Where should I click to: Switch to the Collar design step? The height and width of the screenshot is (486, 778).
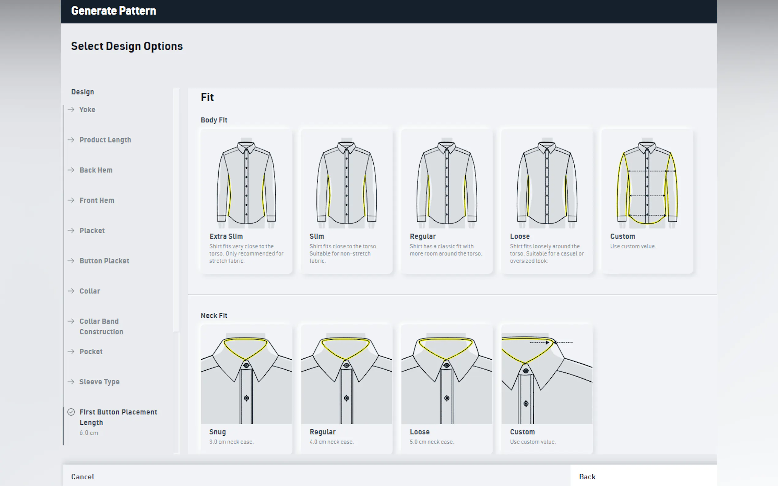[x=89, y=291]
